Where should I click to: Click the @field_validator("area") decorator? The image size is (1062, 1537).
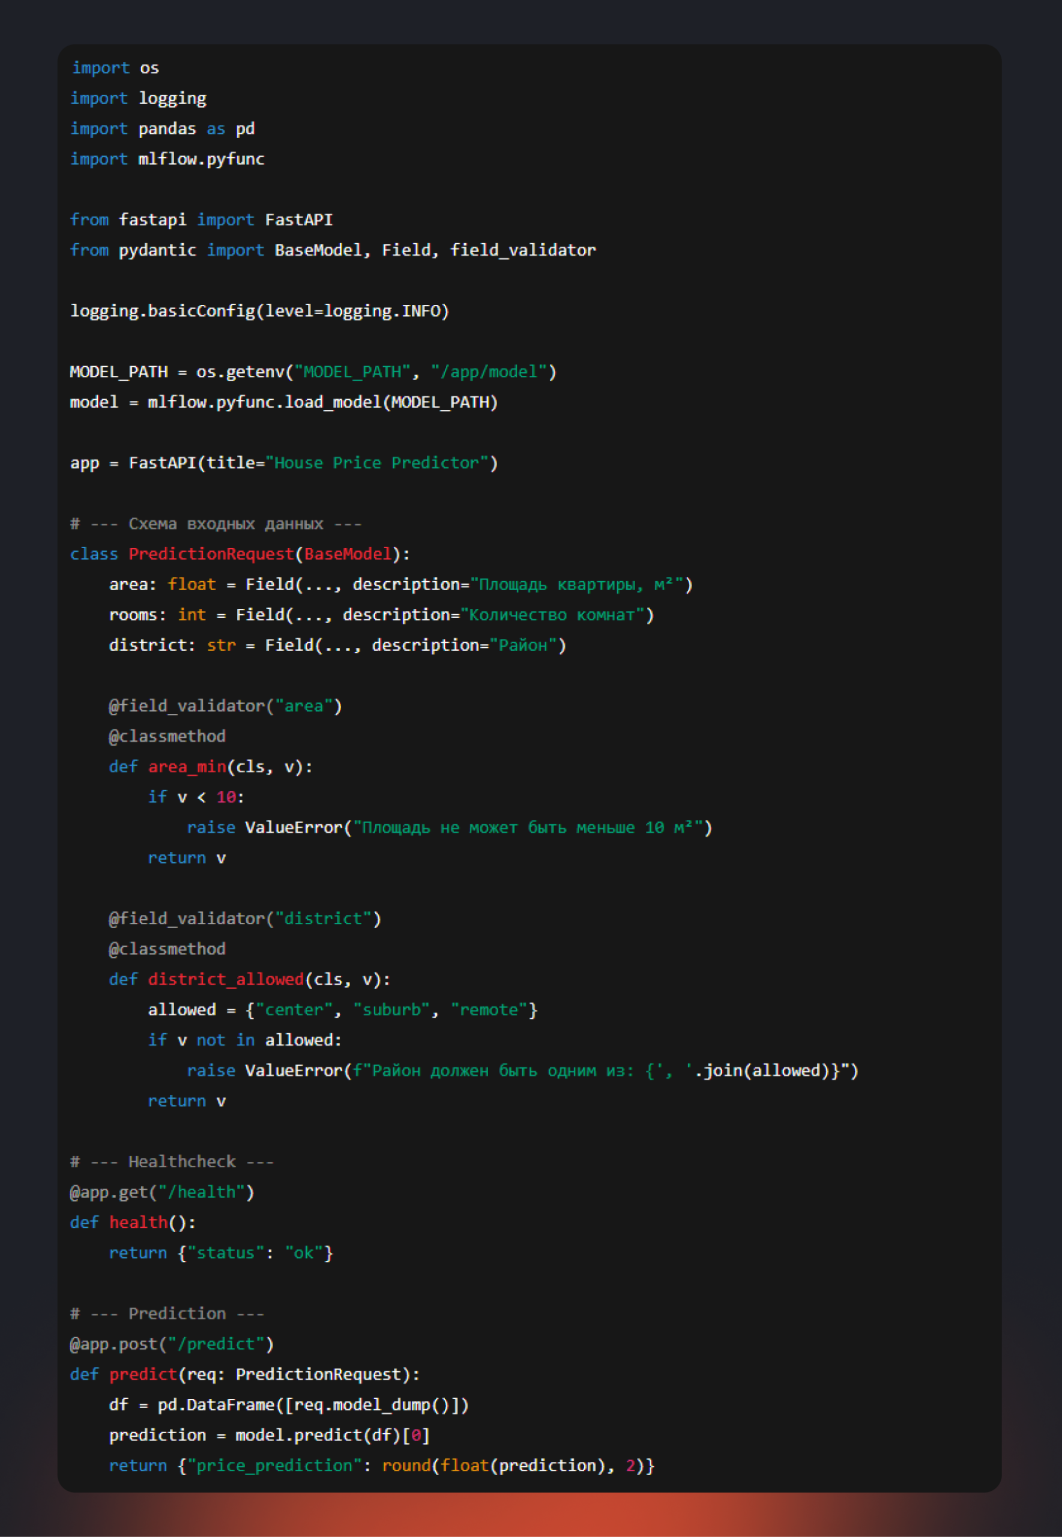tap(225, 706)
